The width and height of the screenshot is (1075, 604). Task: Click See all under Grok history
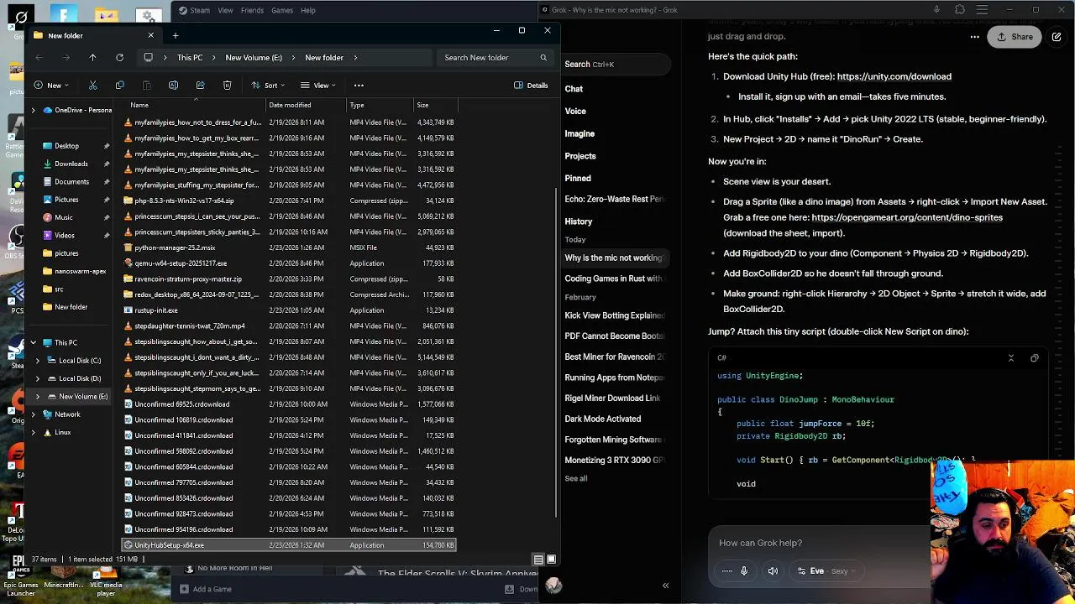click(x=576, y=478)
